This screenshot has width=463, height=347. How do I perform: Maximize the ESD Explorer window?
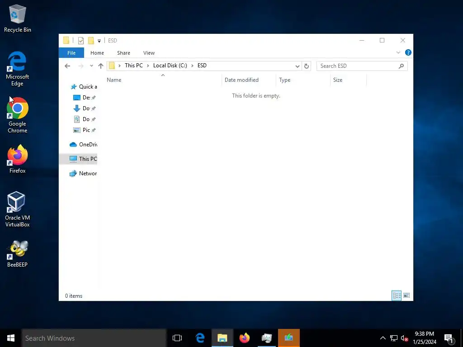(x=382, y=40)
